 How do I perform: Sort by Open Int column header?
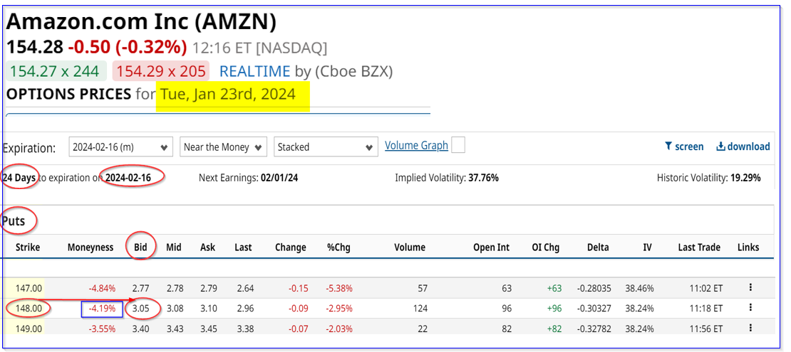coord(492,247)
